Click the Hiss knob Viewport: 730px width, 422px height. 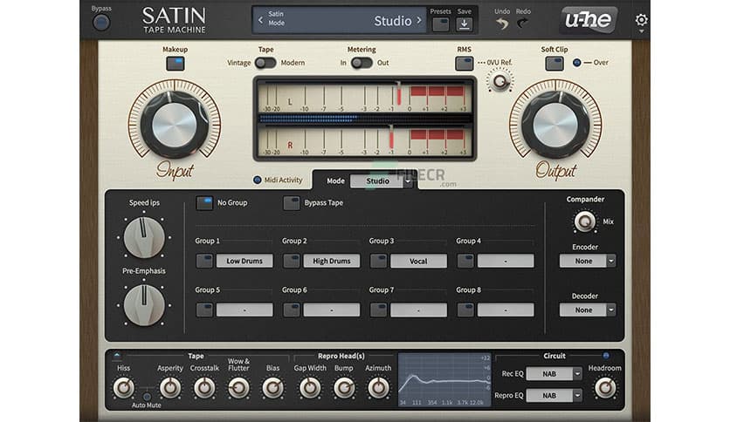click(123, 388)
